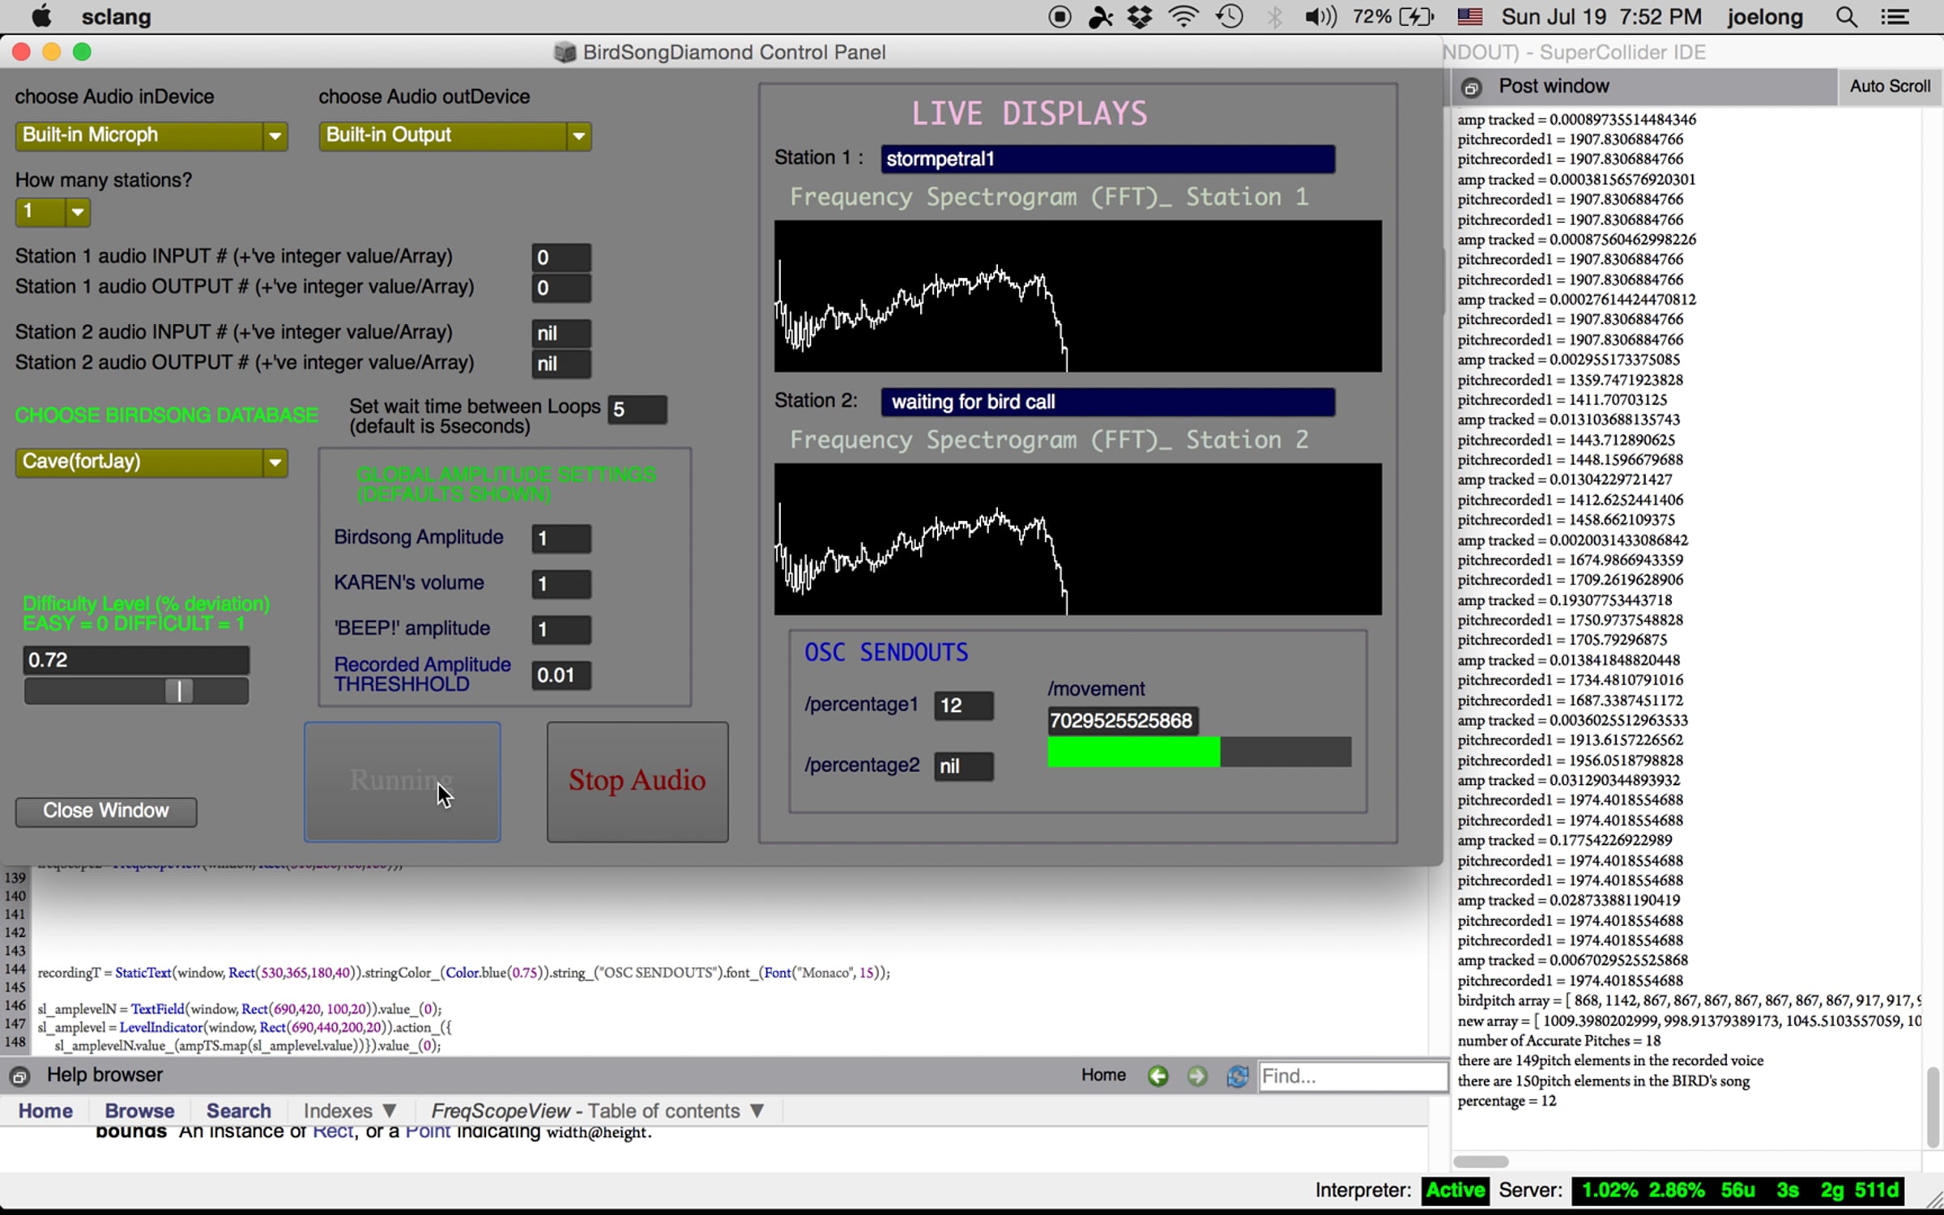The image size is (1944, 1215).
Task: Click the Rect link in bounds description
Action: point(332,1132)
